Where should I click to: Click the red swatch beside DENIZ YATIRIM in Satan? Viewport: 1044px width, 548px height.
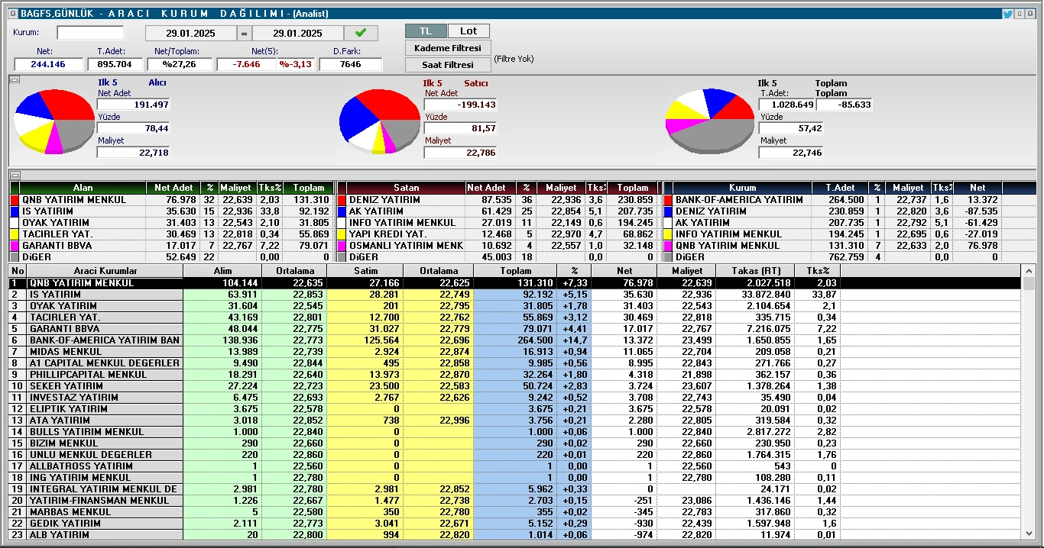(342, 200)
